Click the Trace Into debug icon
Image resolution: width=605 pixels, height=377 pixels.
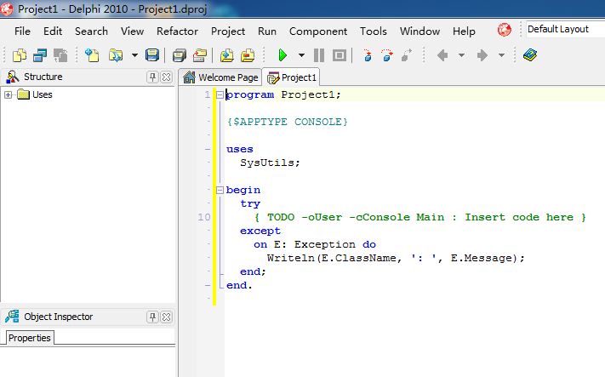click(x=368, y=55)
